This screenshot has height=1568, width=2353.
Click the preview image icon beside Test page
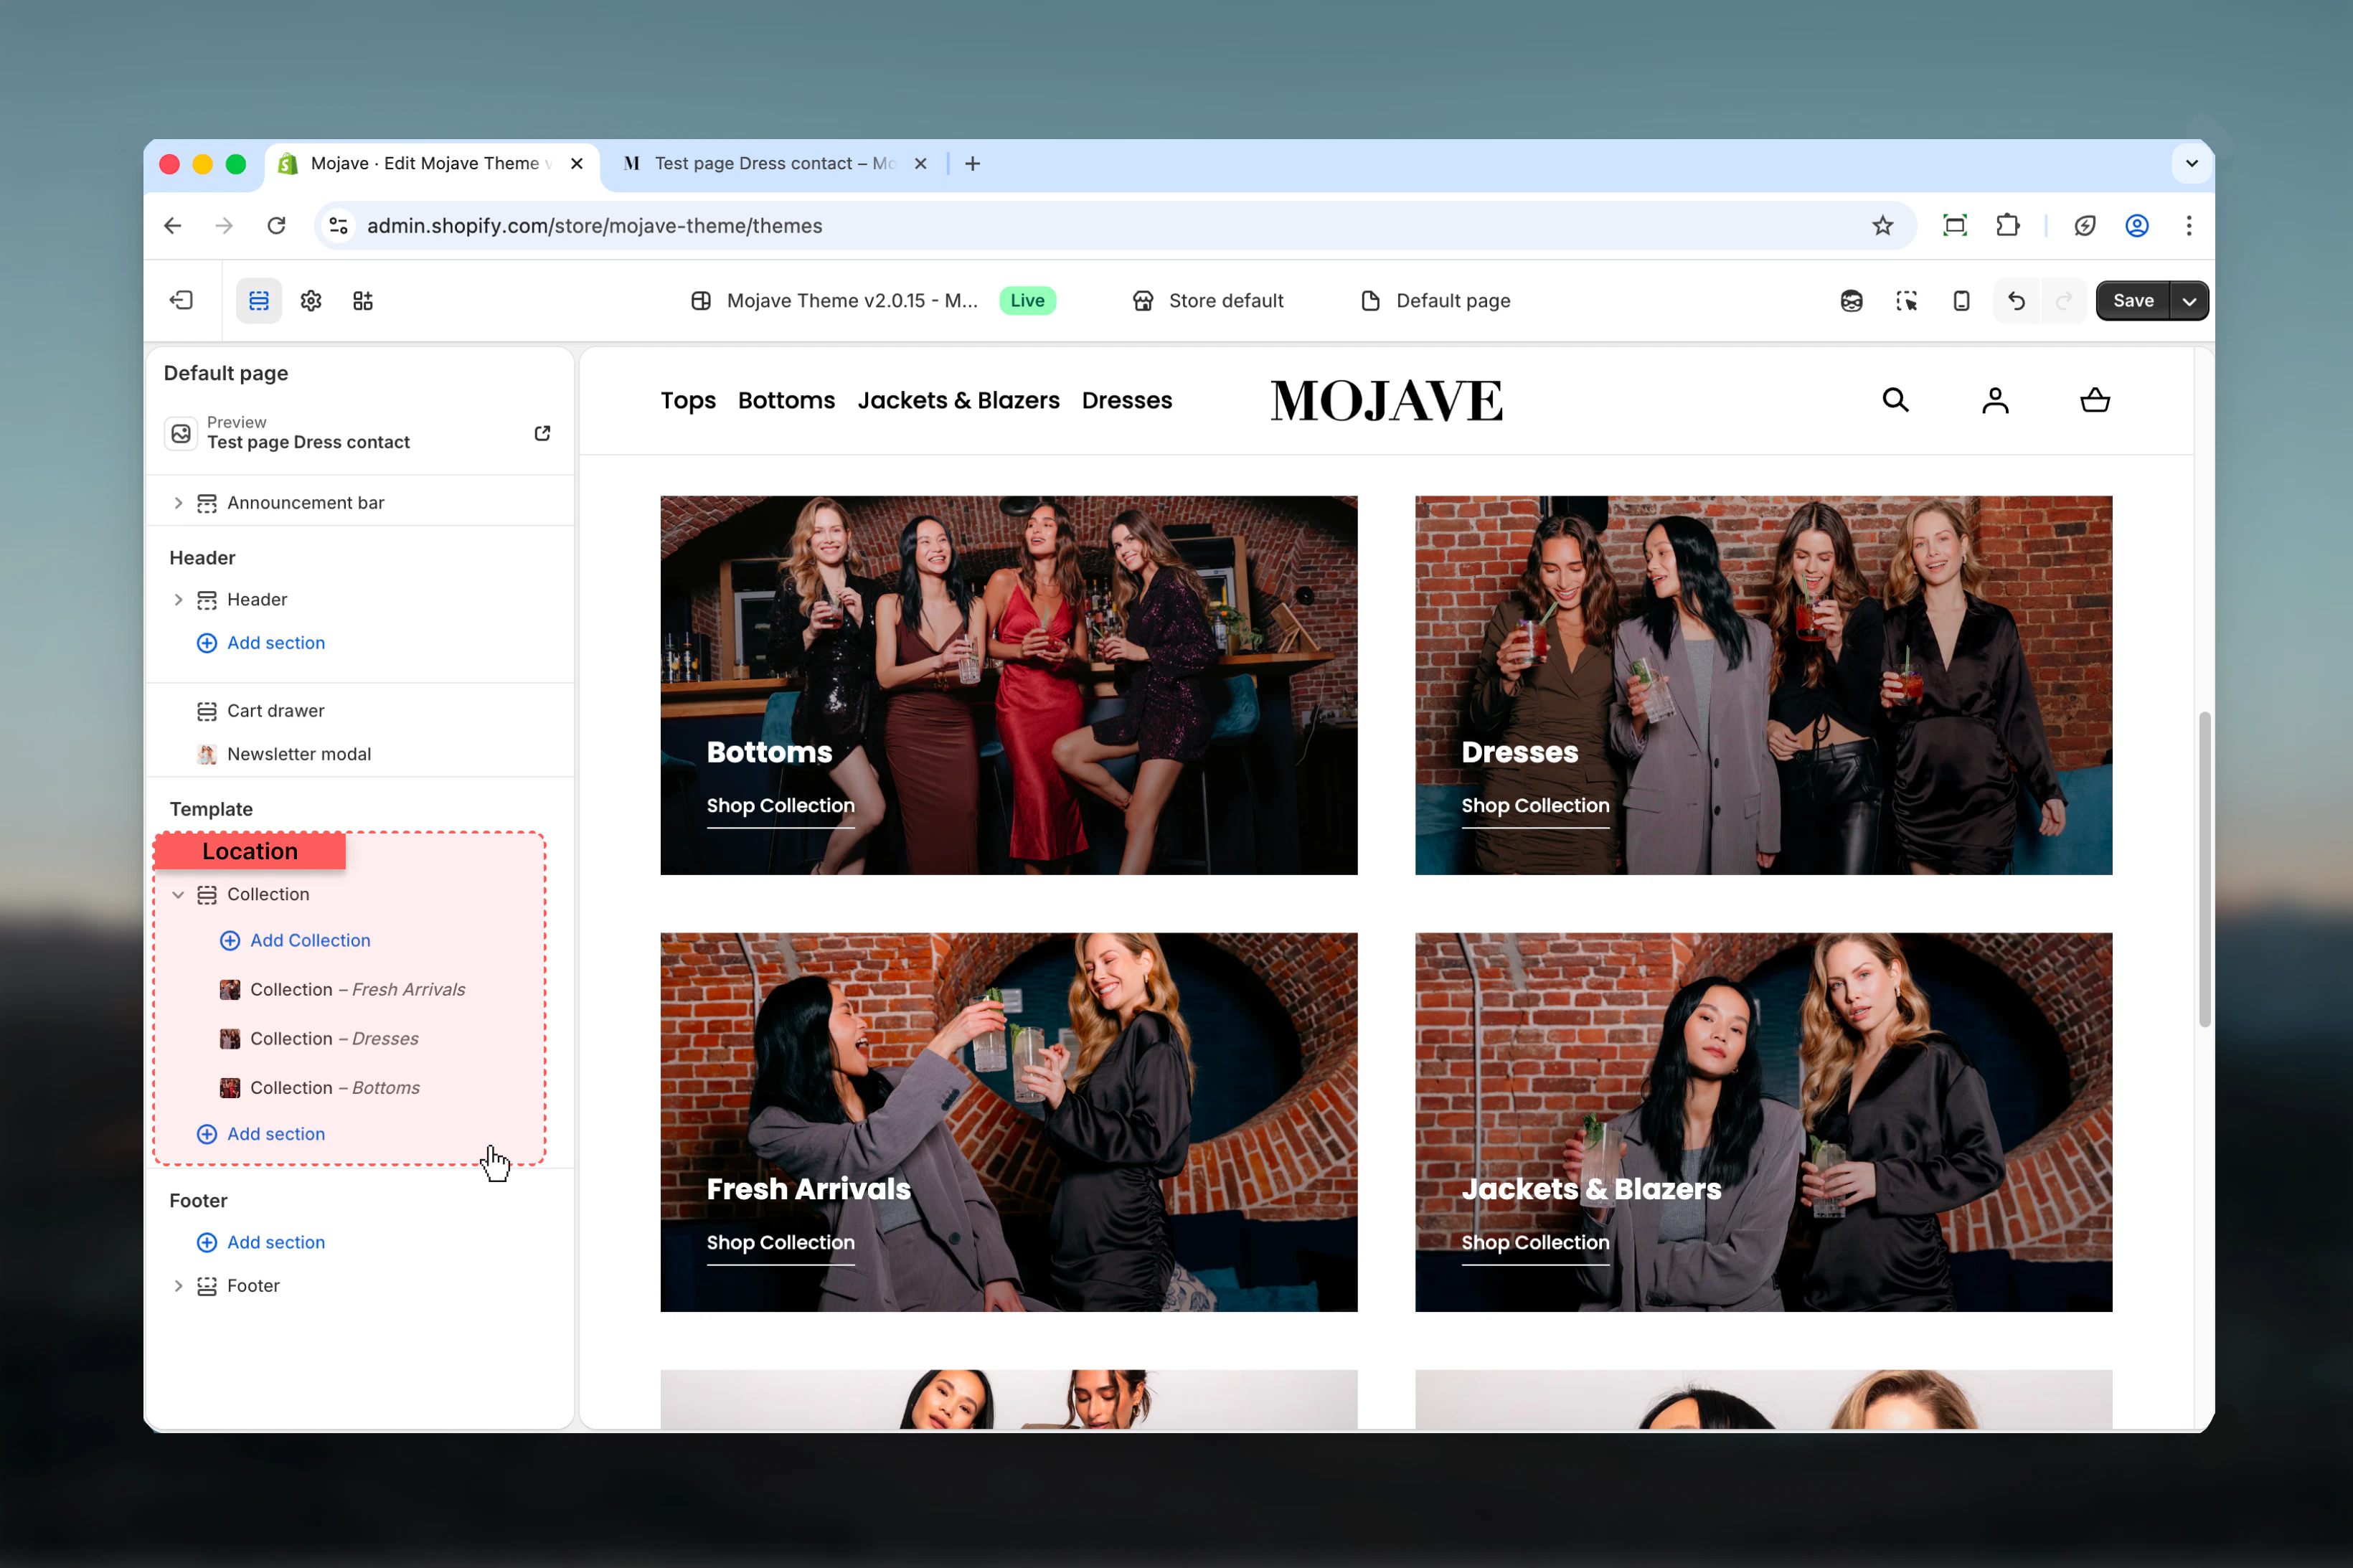(x=181, y=433)
